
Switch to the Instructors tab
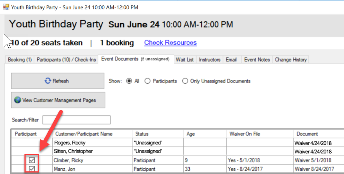pyautogui.click(x=210, y=60)
